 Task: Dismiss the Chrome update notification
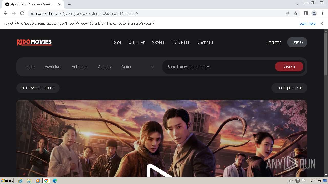(x=322, y=23)
